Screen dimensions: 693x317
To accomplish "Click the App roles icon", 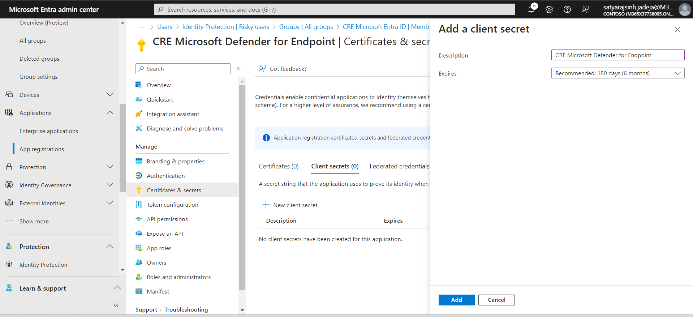I will tap(139, 248).
